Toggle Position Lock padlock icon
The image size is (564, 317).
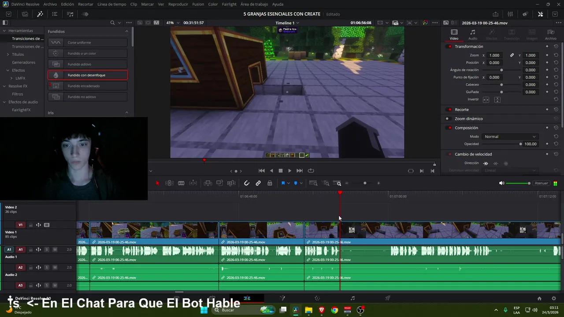click(270, 183)
